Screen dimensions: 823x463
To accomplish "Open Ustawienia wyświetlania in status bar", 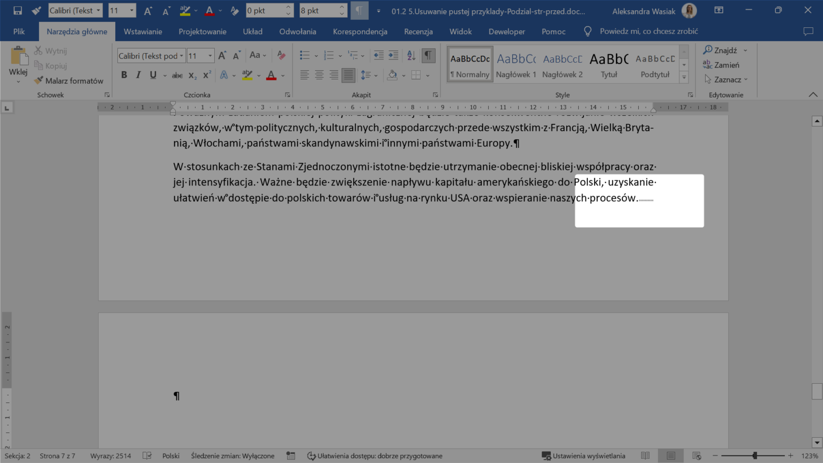I will coord(583,455).
